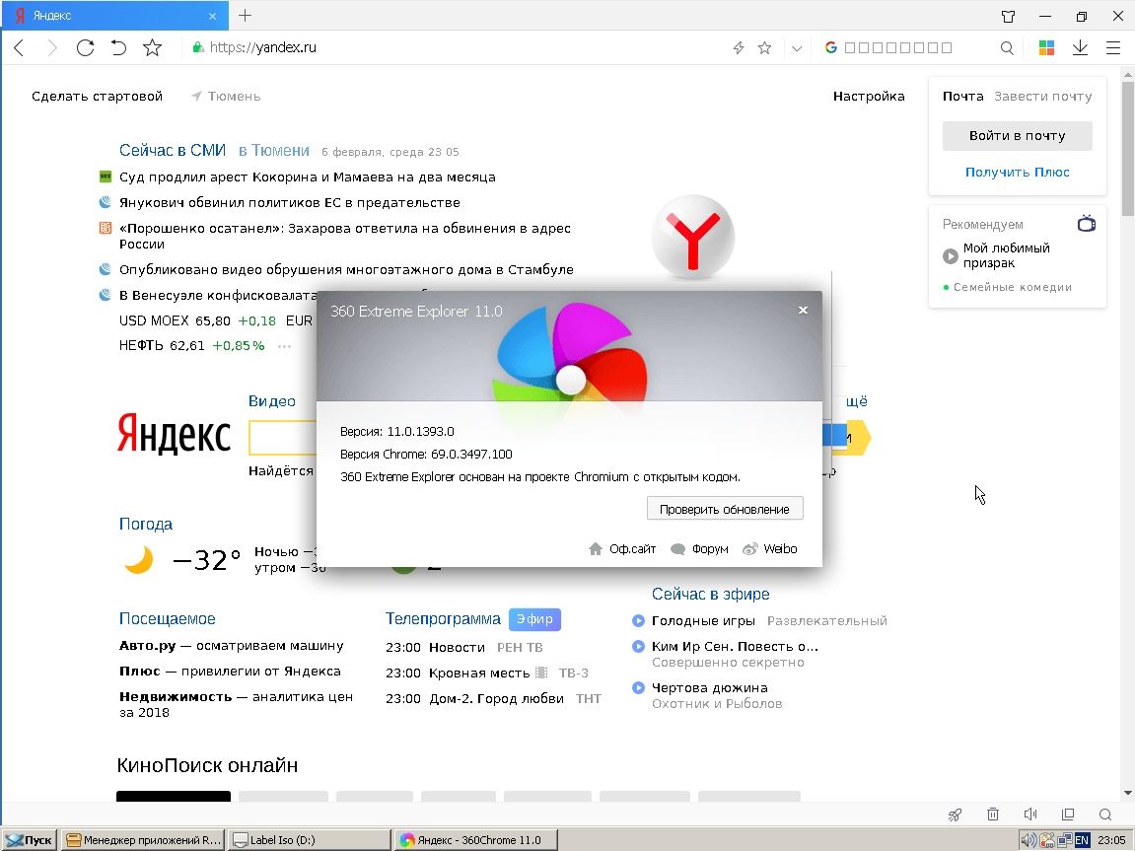Open the skin shirt icon in title bar
The width and height of the screenshot is (1135, 851).
coord(1008,16)
